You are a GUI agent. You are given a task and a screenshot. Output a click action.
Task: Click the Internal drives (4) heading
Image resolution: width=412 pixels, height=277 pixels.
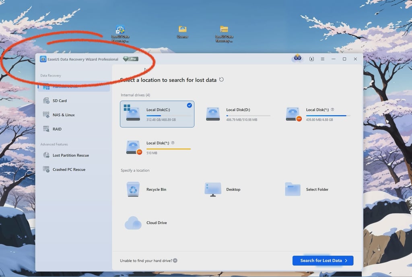click(135, 95)
